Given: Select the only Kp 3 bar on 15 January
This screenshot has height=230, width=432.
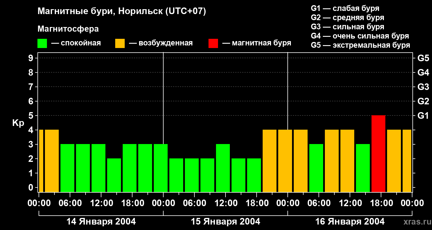Looking at the screenshot, I should point(223,168).
